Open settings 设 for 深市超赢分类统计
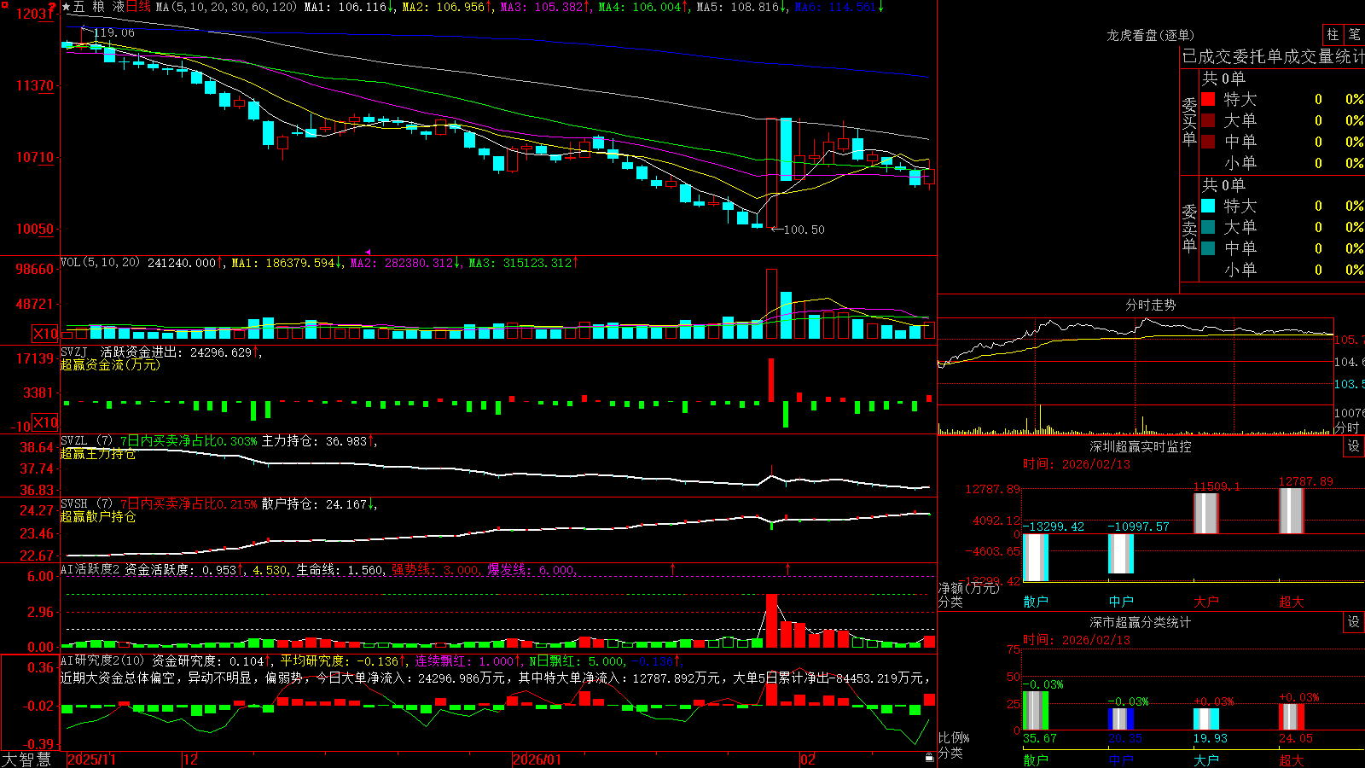This screenshot has height=768, width=1365. (x=1354, y=622)
